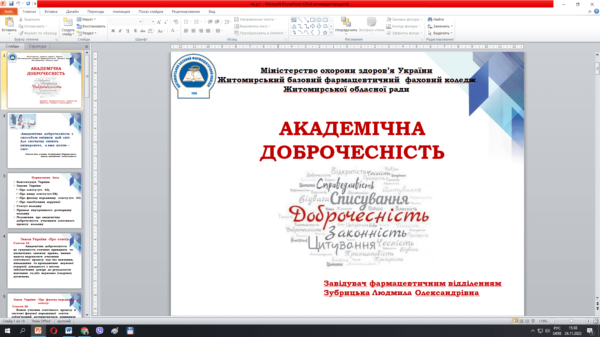The width and height of the screenshot is (600, 337).
Task: Open the font size dropdown
Action: point(153,22)
